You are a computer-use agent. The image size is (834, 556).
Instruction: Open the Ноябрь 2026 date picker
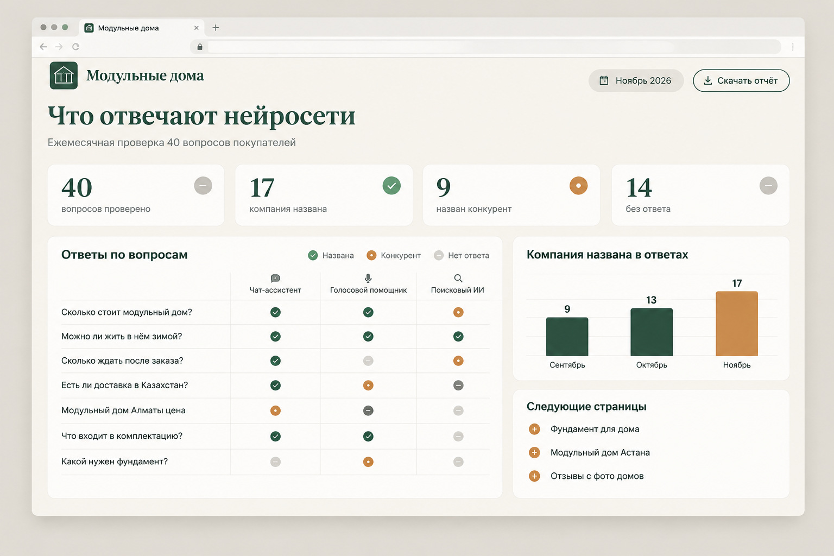pos(636,80)
